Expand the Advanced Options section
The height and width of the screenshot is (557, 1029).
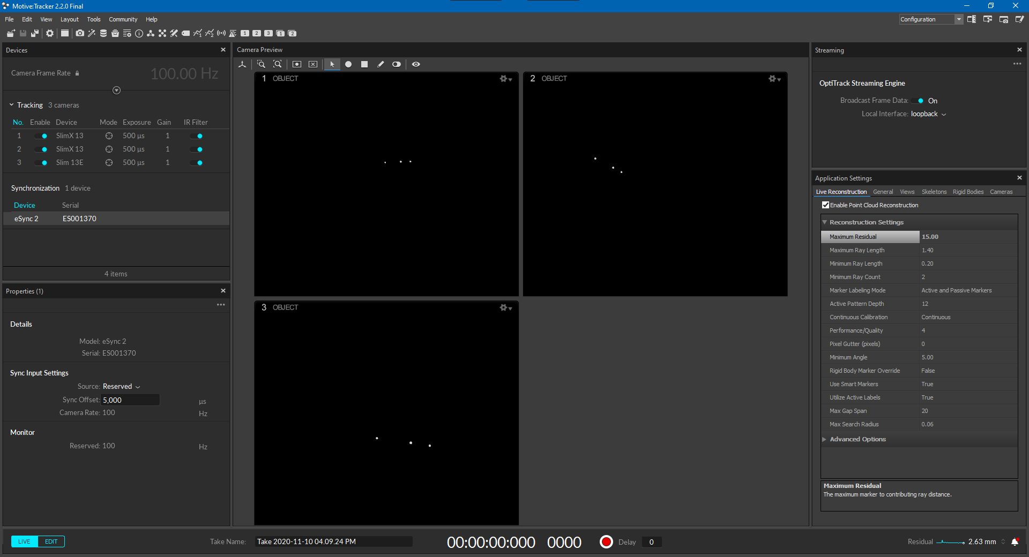coord(825,439)
